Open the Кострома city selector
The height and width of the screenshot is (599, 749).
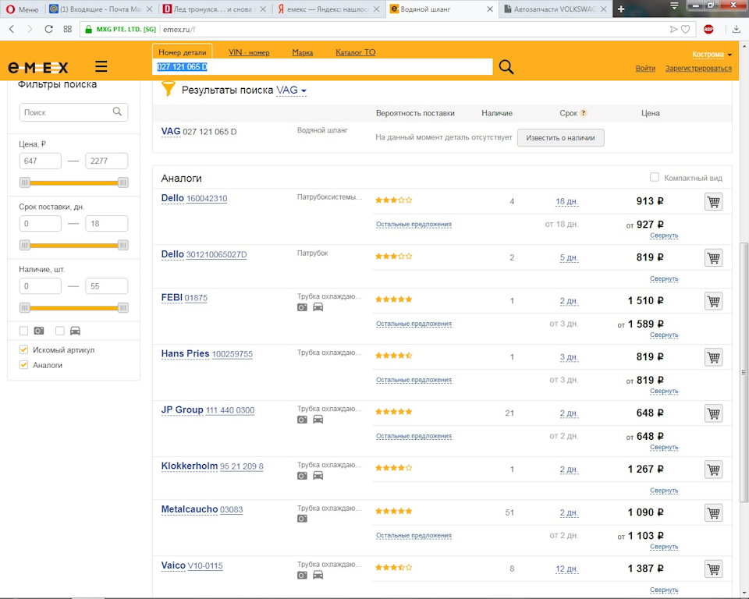point(712,55)
